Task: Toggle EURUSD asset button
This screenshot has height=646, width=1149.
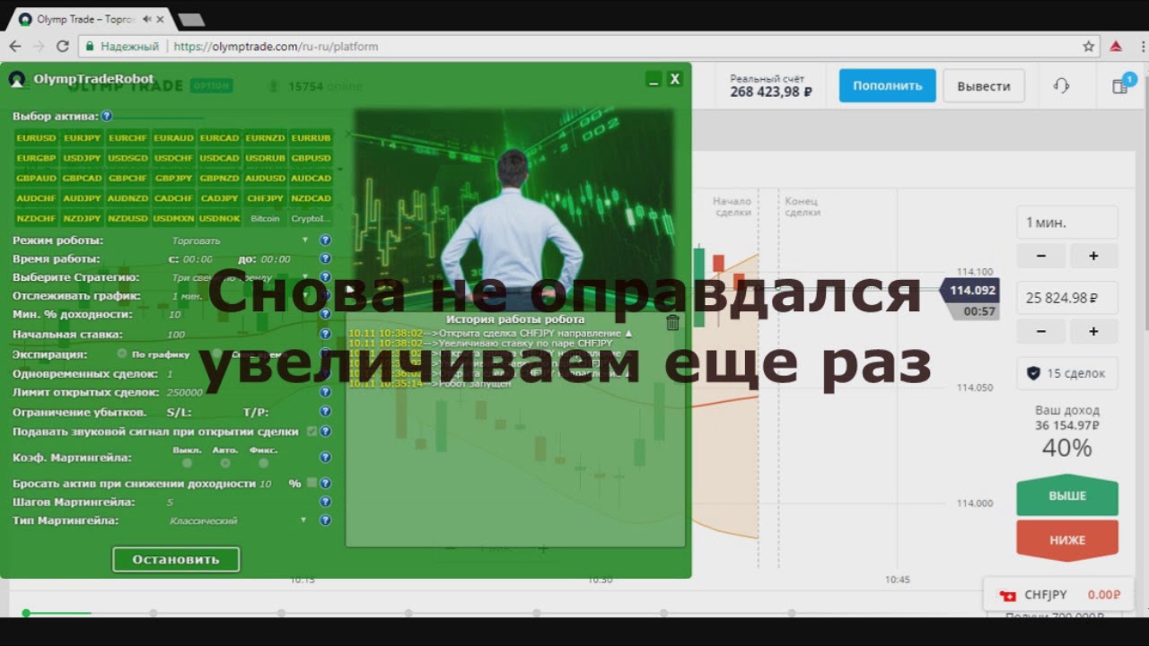Action: [36, 138]
